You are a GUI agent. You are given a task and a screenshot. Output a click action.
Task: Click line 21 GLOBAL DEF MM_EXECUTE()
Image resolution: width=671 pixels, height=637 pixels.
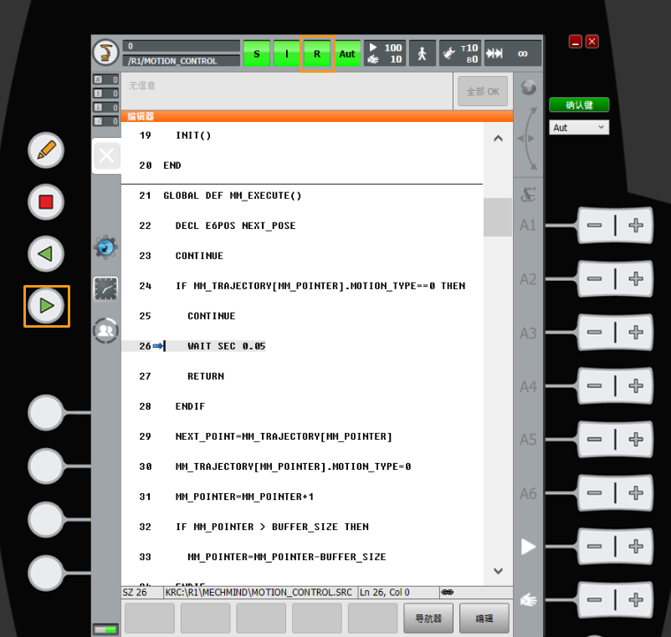point(233,196)
